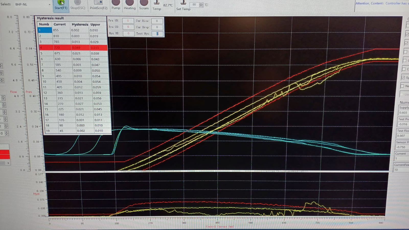Click the red Hyst axis label

click(x=36, y=194)
